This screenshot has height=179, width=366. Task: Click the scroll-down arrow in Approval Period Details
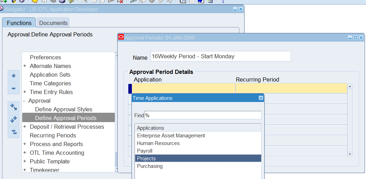click(350, 154)
